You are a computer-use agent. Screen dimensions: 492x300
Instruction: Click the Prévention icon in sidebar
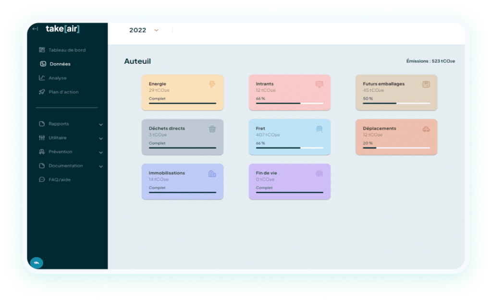click(x=42, y=152)
